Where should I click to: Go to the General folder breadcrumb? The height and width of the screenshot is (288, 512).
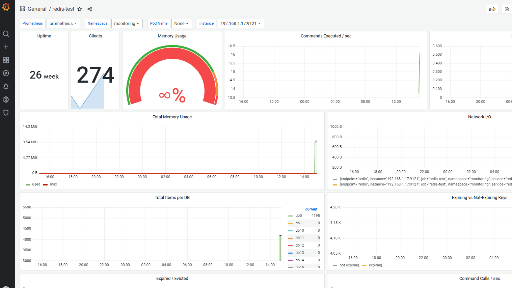pyautogui.click(x=37, y=9)
